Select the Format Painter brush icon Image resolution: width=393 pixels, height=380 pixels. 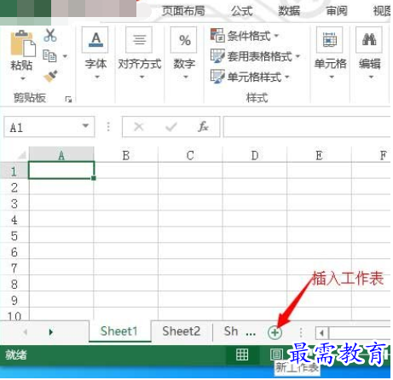[x=51, y=76]
